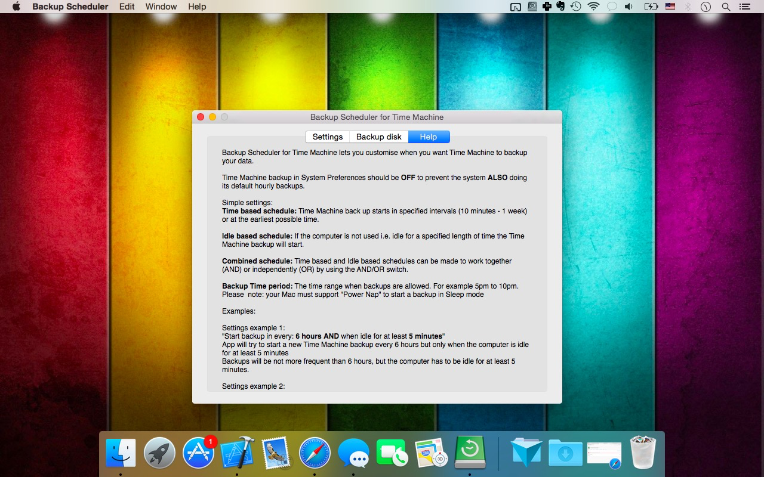Open the Trash in the Dock
Viewport: 764px width, 477px height.
click(x=643, y=453)
